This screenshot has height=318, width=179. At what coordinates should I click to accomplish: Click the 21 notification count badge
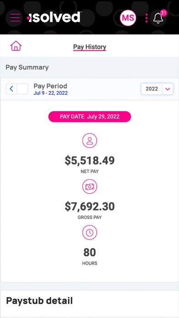click(163, 13)
